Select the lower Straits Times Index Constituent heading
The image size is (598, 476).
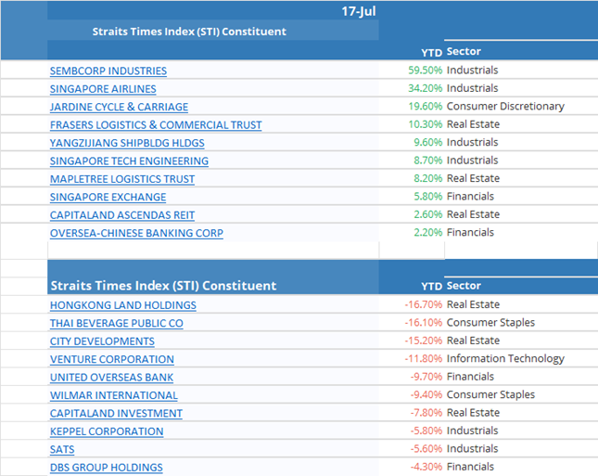(163, 286)
